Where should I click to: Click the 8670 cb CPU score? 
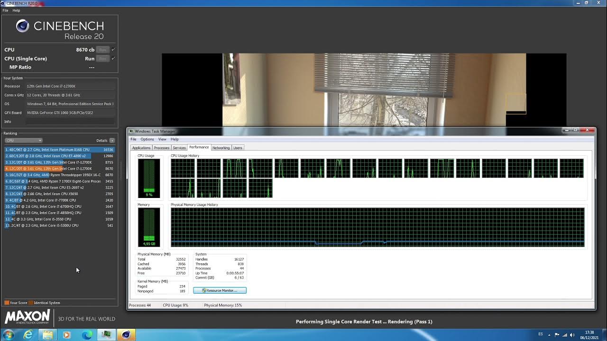(x=85, y=49)
